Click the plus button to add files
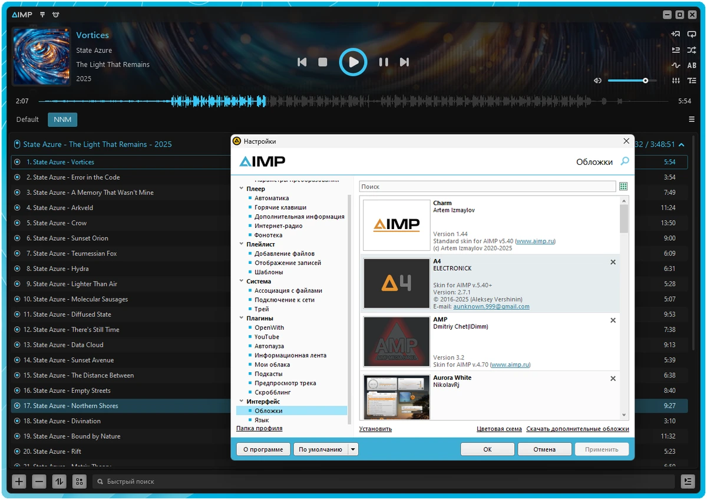Viewport: 707px width, 500px height. click(19, 481)
